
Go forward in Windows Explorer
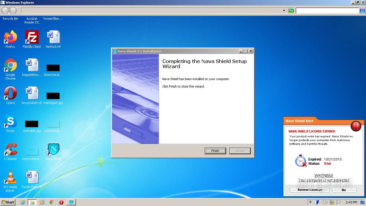[13, 11]
